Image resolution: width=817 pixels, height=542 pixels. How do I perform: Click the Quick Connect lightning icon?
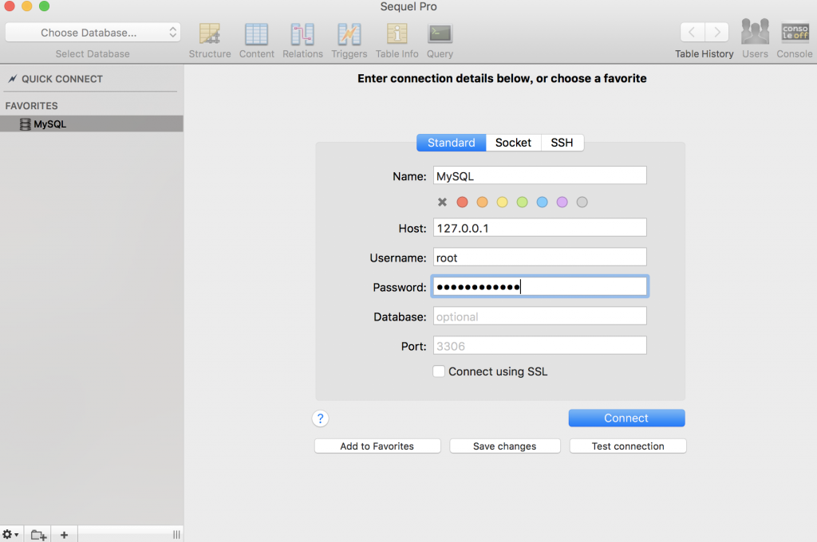pos(13,79)
